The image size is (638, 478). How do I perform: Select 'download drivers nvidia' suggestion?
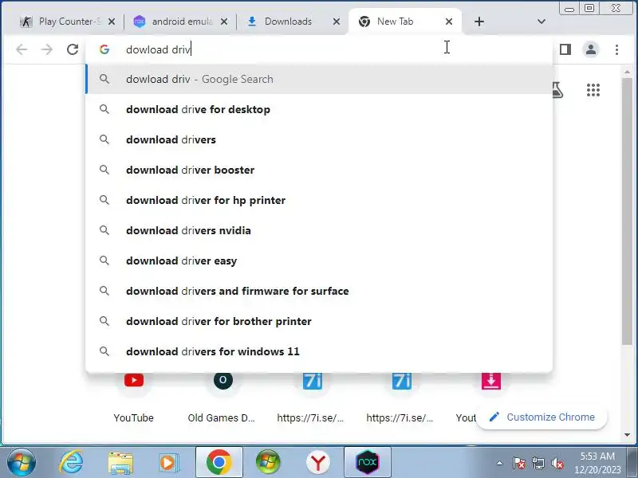(319, 230)
